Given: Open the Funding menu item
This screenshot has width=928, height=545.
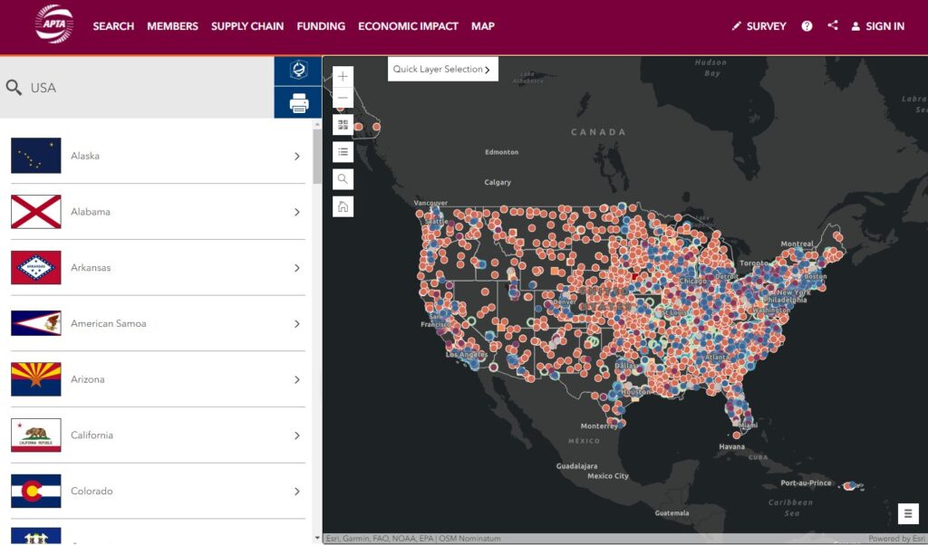Looking at the screenshot, I should tap(321, 26).
